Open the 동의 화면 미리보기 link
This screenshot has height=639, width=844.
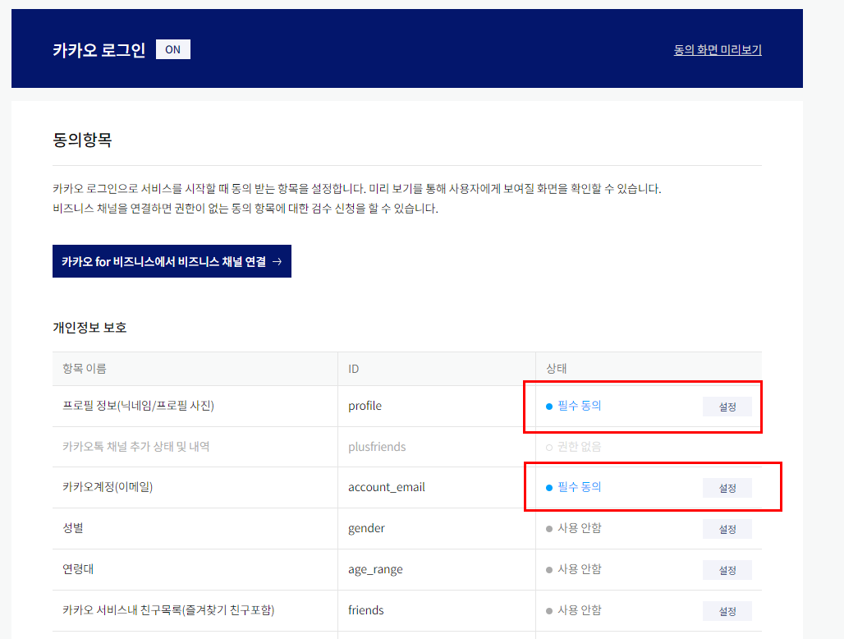718,50
